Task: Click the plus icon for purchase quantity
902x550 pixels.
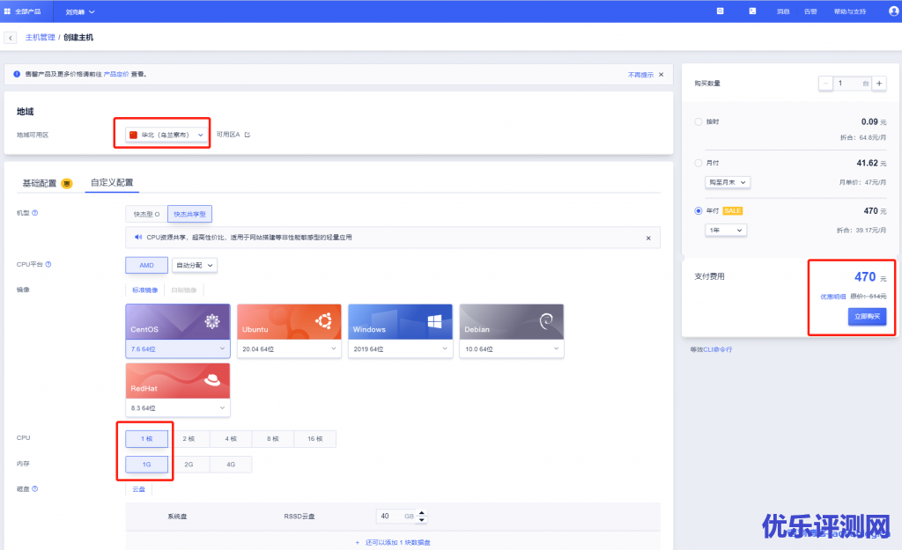Action: click(879, 83)
